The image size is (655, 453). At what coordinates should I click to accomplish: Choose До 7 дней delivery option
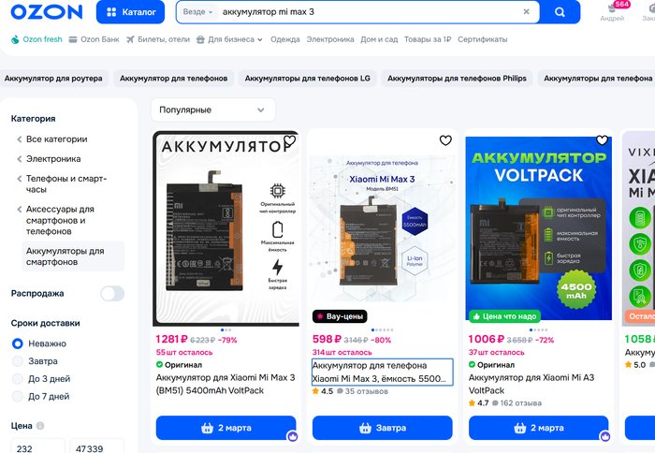[18, 397]
